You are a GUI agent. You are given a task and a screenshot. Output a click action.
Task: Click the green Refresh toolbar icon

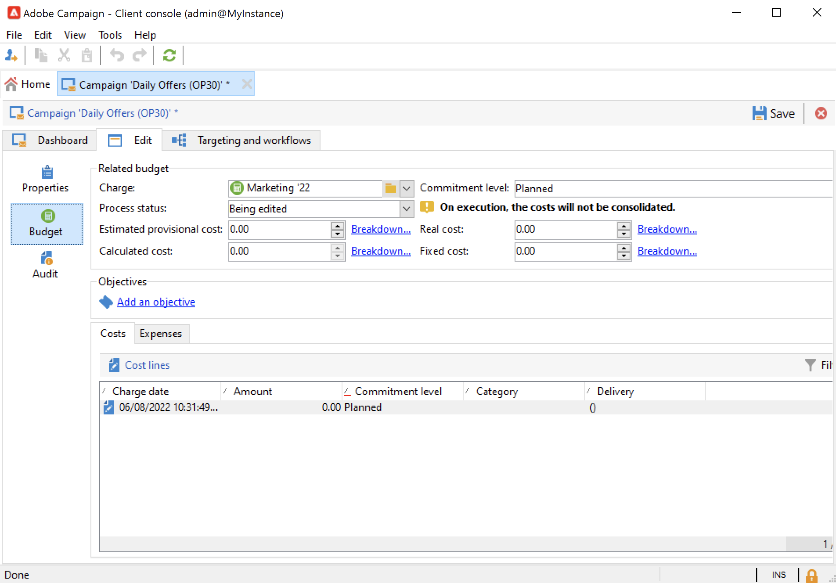pyautogui.click(x=169, y=55)
